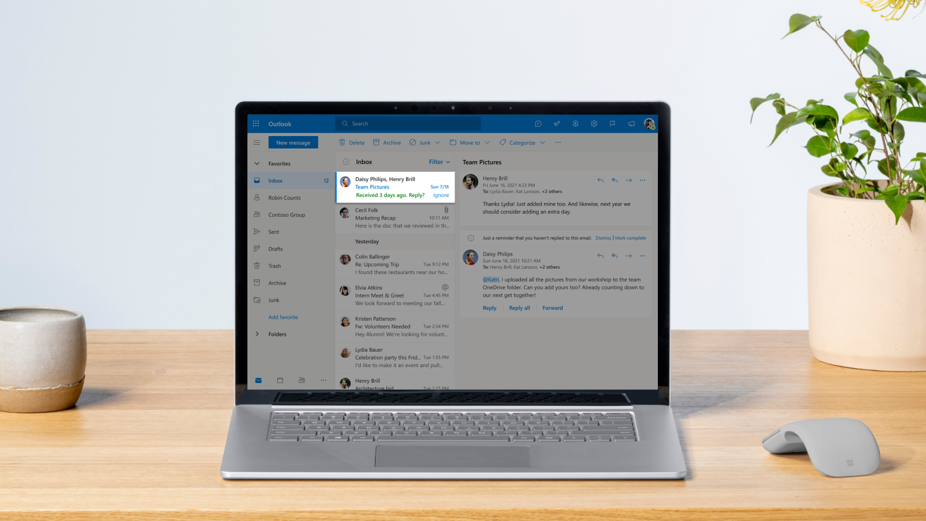Expand the Favorites section in sidebar

click(x=258, y=164)
